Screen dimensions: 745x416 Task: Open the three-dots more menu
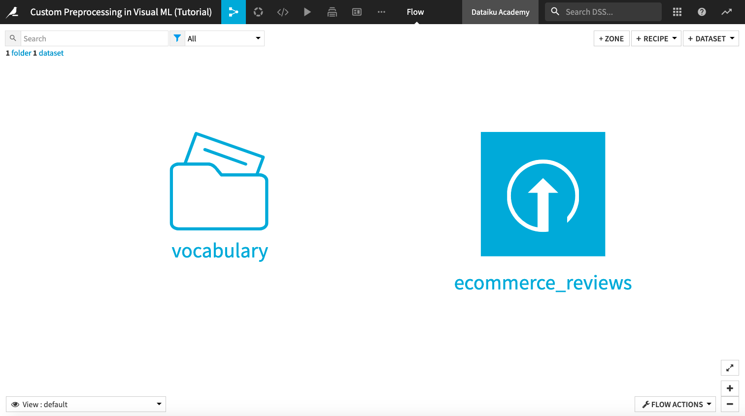[x=381, y=12]
